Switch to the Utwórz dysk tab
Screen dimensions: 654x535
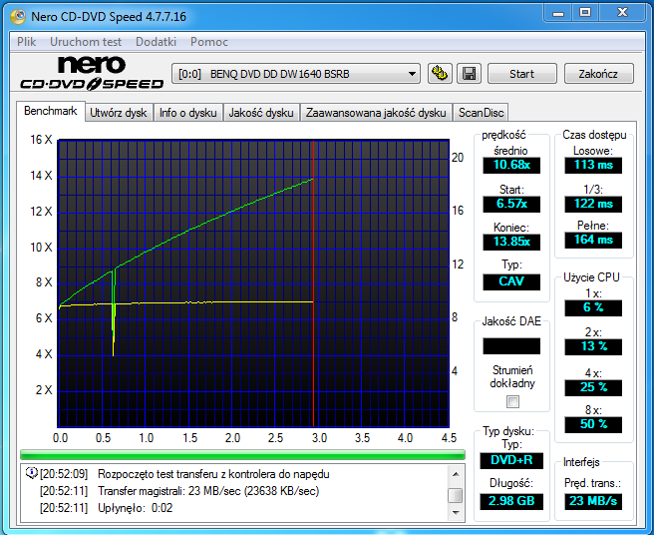click(119, 113)
